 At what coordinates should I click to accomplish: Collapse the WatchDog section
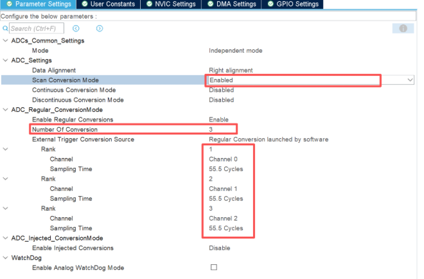pyautogui.click(x=5, y=258)
